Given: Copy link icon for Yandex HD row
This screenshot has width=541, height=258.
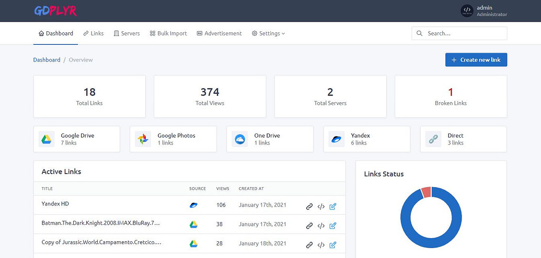Looking at the screenshot, I should click(309, 206).
